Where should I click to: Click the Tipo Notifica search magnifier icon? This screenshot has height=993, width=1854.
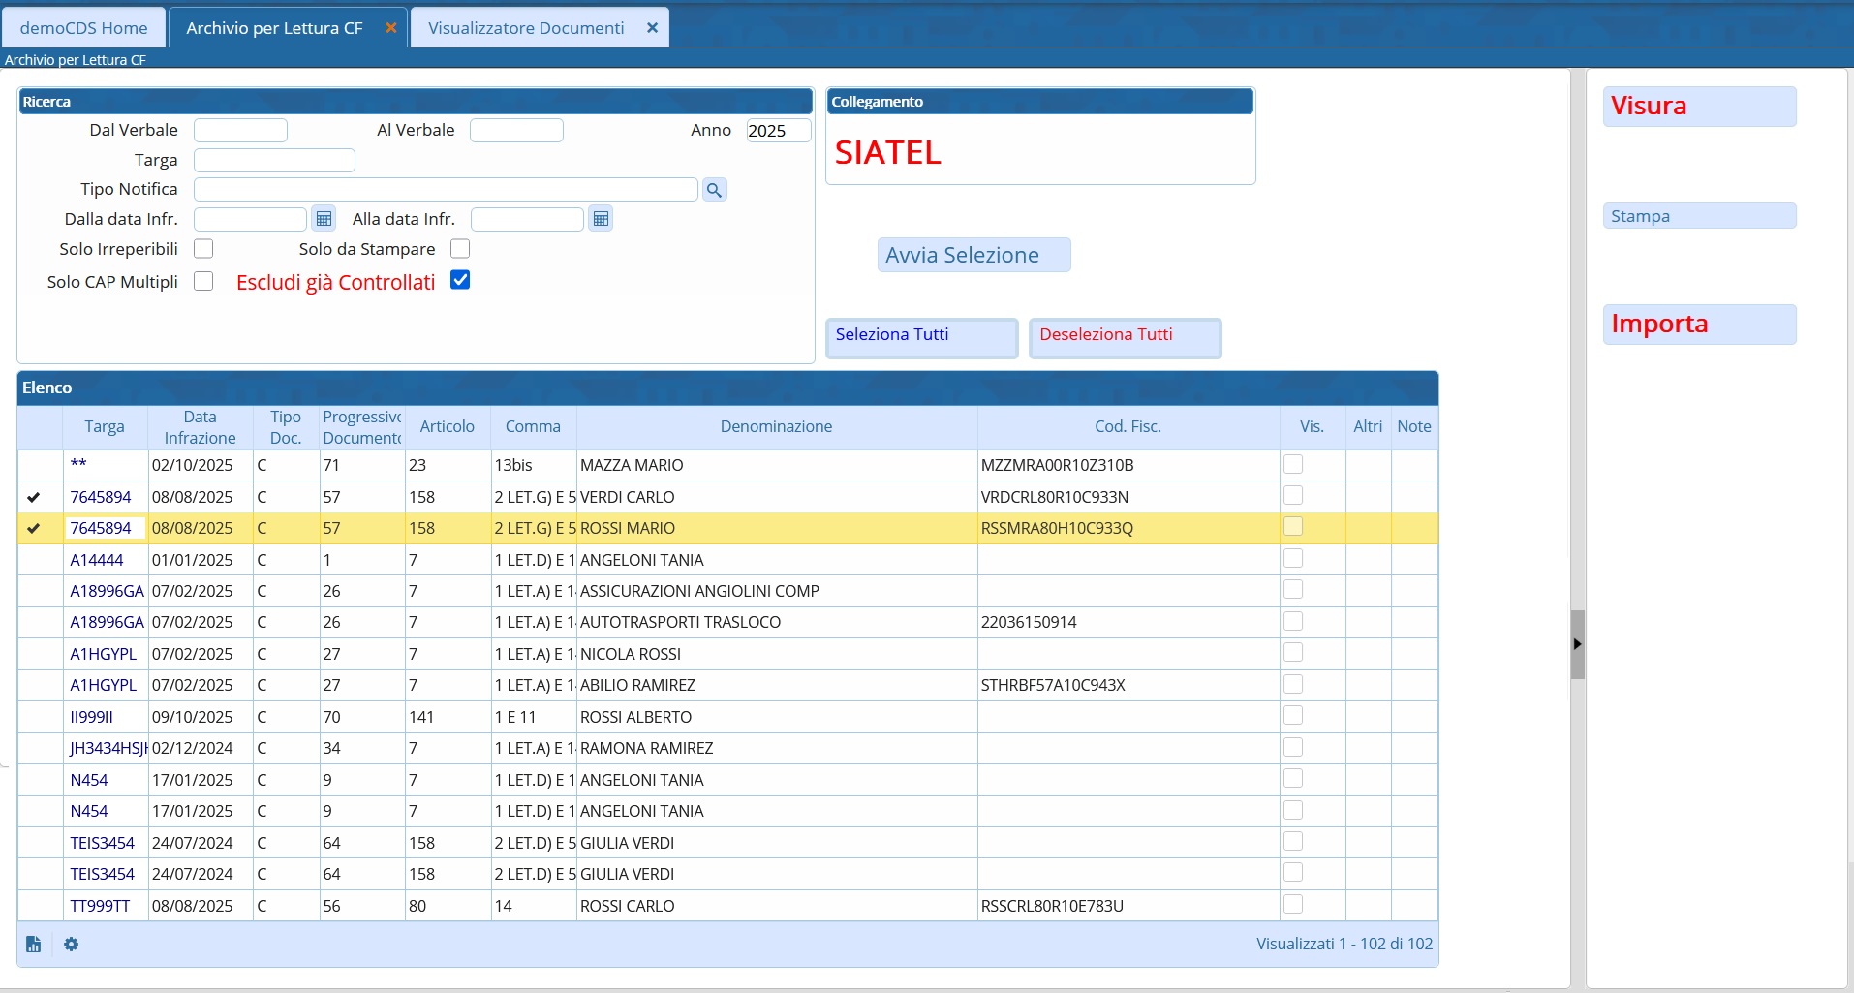[714, 190]
